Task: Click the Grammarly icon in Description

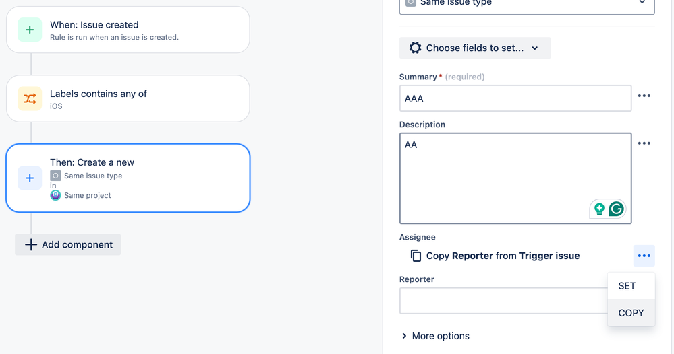Action: click(617, 209)
